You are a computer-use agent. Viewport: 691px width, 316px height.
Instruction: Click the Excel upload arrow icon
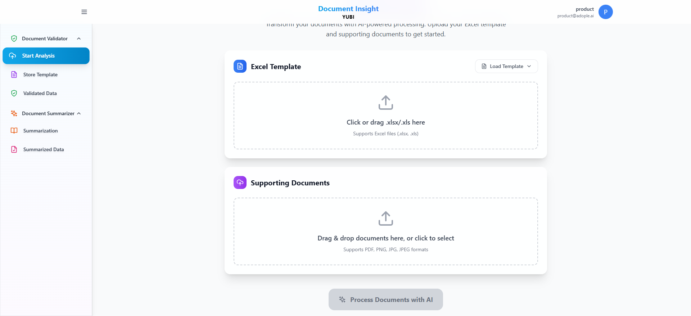(x=385, y=103)
